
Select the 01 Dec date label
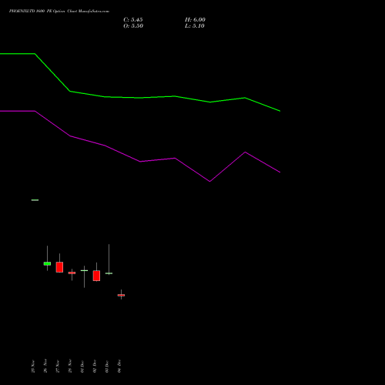click(x=82, y=367)
